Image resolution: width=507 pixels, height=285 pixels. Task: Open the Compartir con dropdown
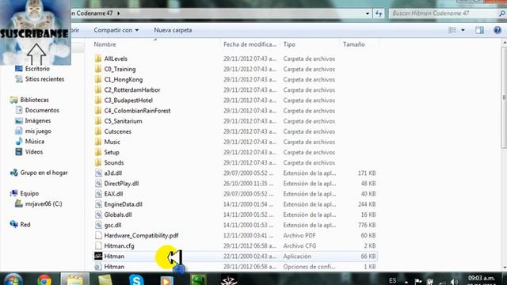(x=116, y=30)
